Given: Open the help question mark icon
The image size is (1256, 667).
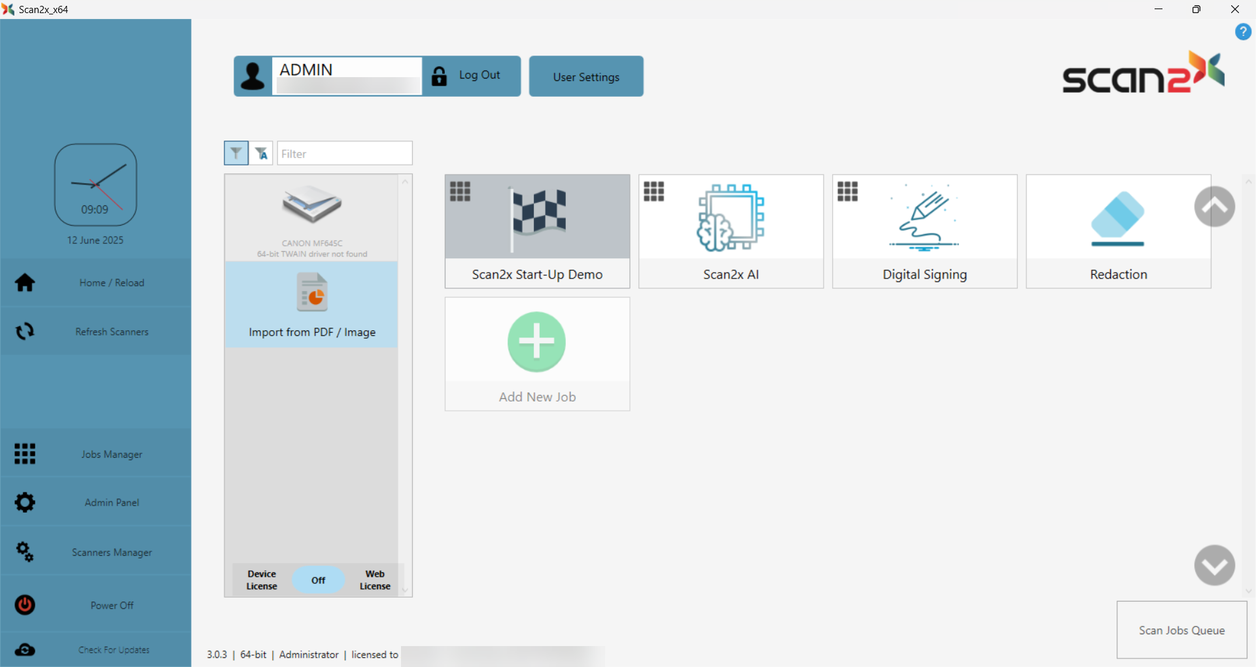Looking at the screenshot, I should click(1243, 31).
